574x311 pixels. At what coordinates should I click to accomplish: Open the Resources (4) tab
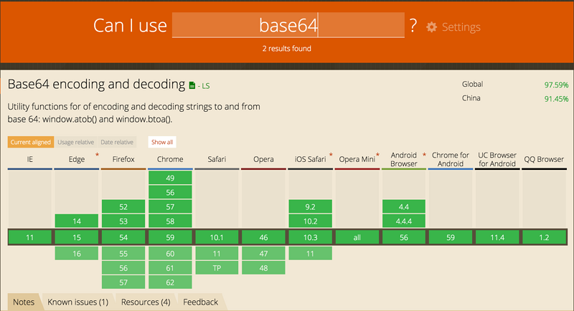click(x=146, y=302)
